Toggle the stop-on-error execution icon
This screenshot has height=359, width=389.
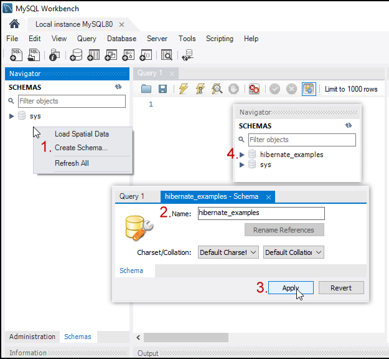[254, 89]
